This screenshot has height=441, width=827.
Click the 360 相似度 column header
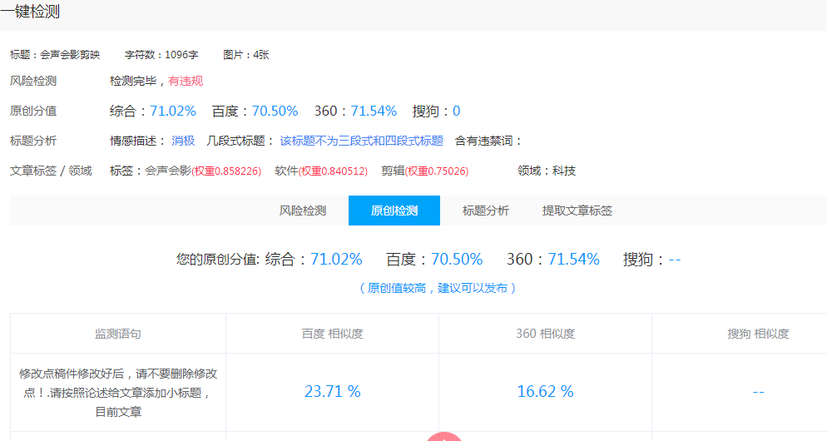click(545, 334)
